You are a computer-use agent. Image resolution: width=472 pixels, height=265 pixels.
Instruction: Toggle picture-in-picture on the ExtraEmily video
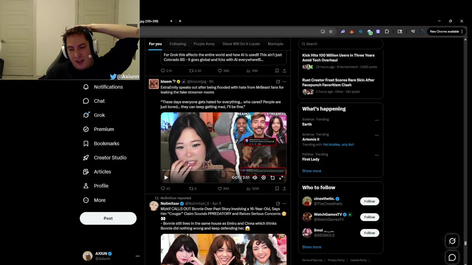(x=273, y=177)
